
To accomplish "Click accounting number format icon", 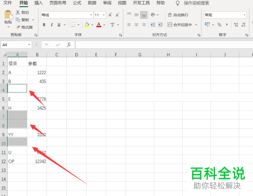I will tap(207, 25).
